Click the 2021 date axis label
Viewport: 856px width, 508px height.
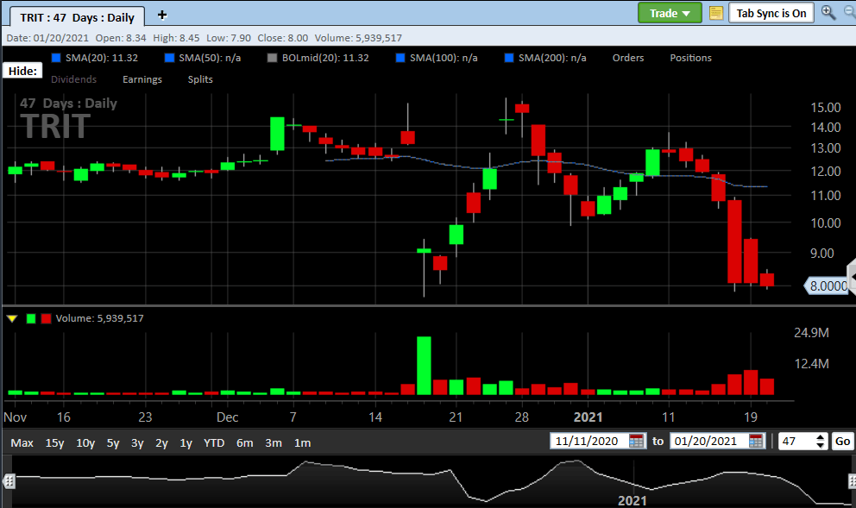point(588,417)
